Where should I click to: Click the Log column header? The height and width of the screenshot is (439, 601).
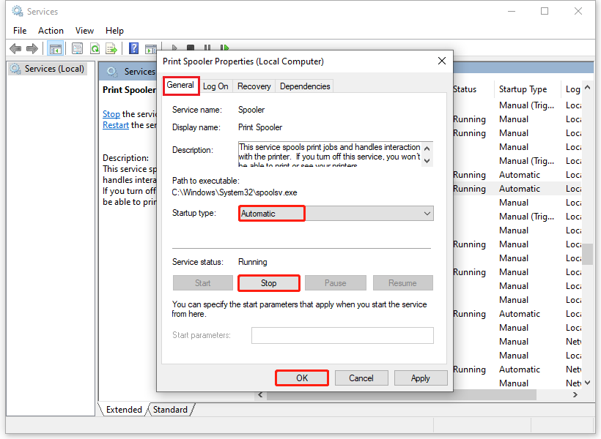click(x=572, y=89)
